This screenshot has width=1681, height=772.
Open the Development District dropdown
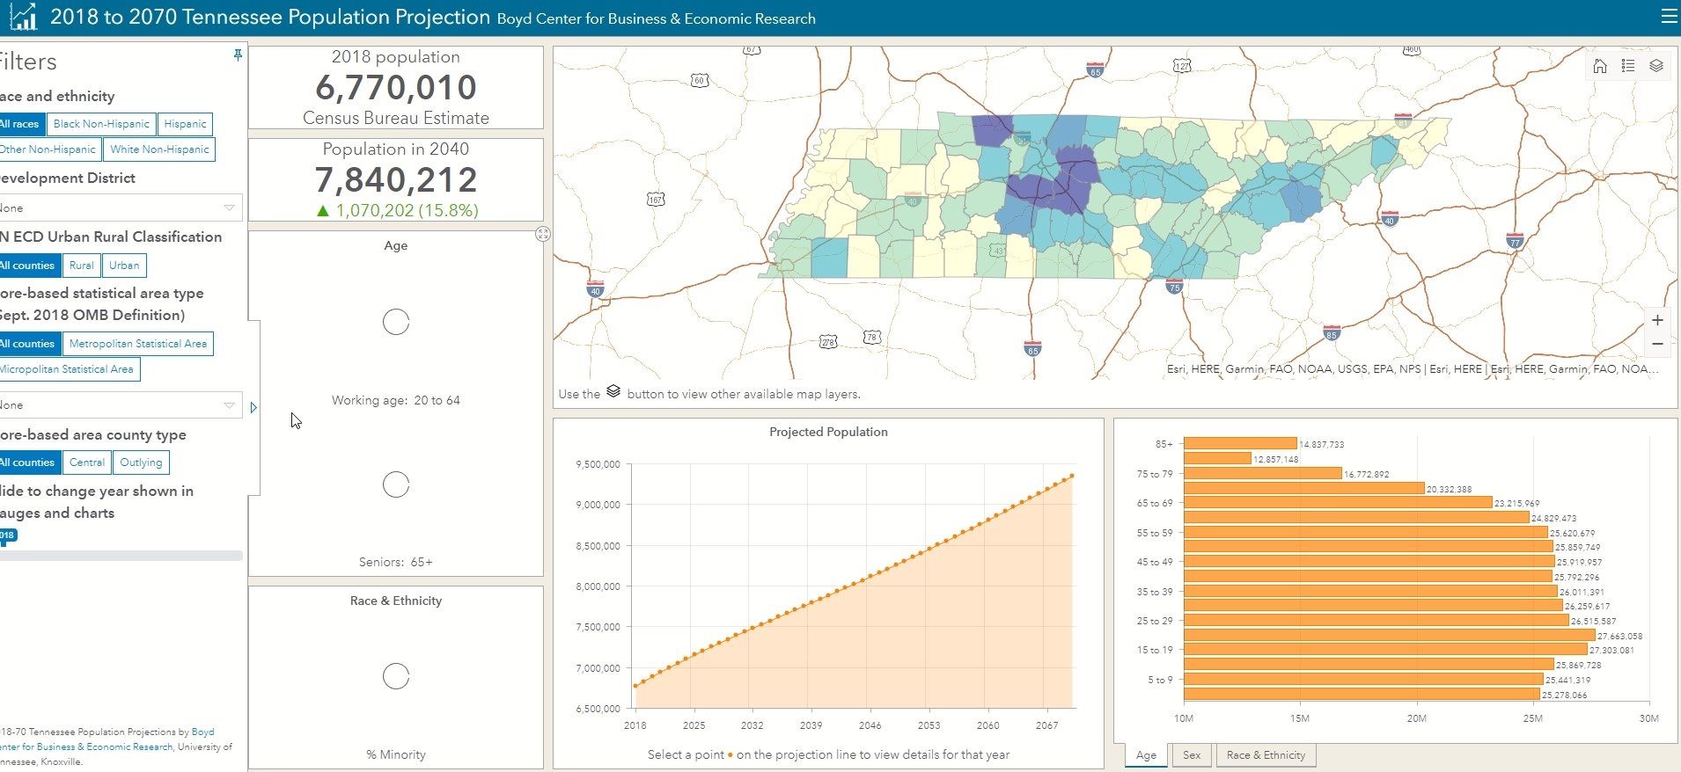(x=120, y=208)
